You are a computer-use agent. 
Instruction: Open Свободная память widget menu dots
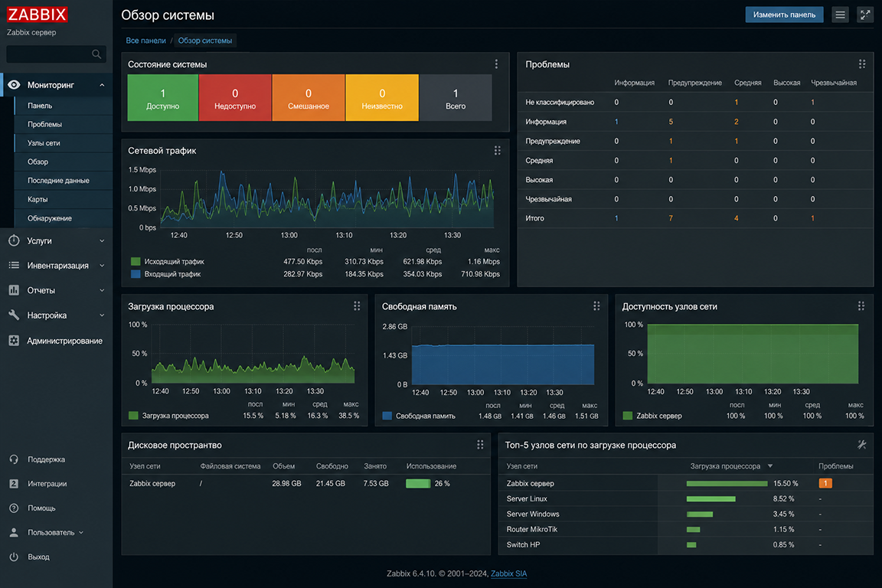(x=596, y=306)
